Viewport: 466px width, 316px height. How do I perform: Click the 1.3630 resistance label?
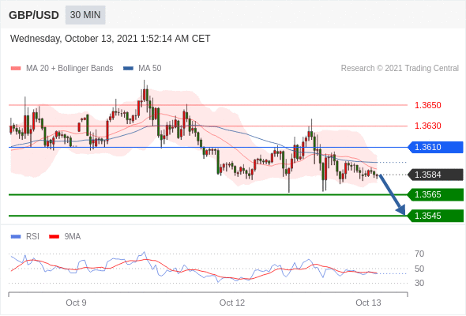coord(428,126)
